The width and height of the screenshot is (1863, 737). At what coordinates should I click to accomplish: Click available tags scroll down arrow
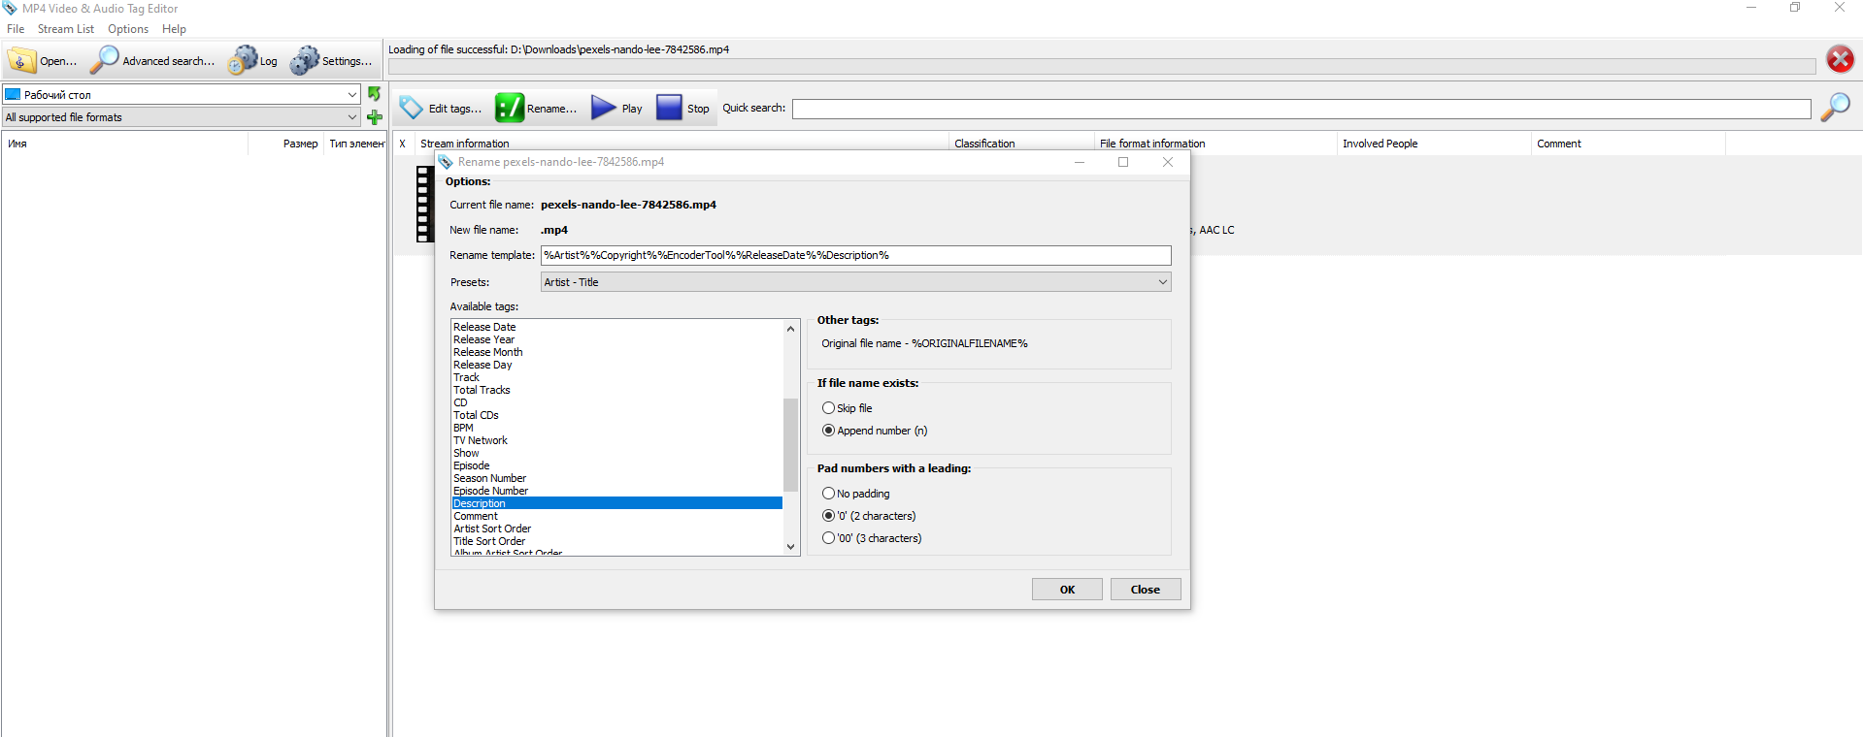pyautogui.click(x=790, y=546)
